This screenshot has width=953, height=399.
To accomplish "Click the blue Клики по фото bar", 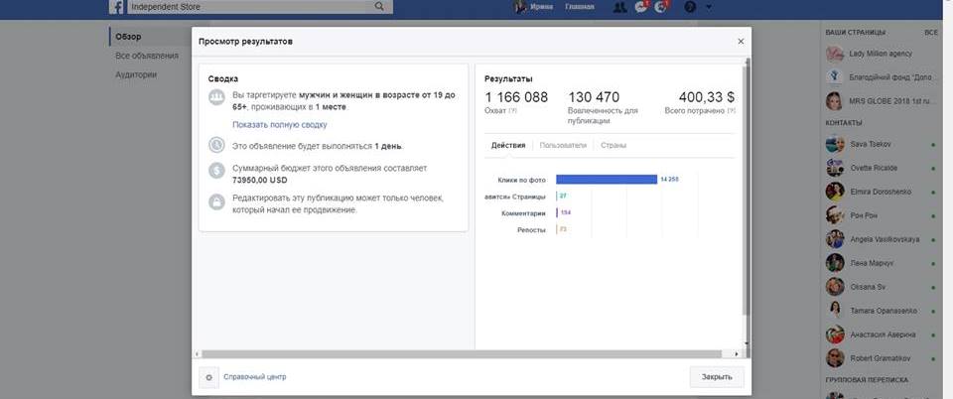I will tap(606, 179).
